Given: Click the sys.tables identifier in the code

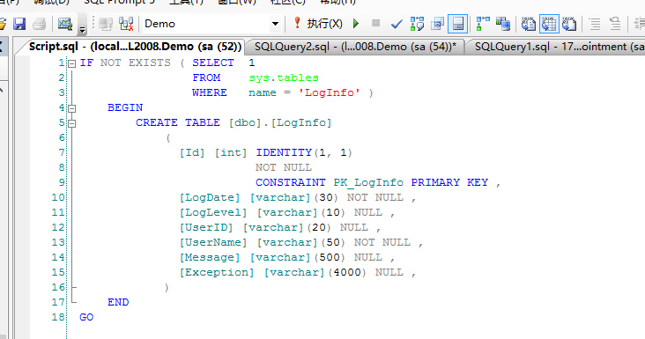Looking at the screenshot, I should [x=284, y=78].
